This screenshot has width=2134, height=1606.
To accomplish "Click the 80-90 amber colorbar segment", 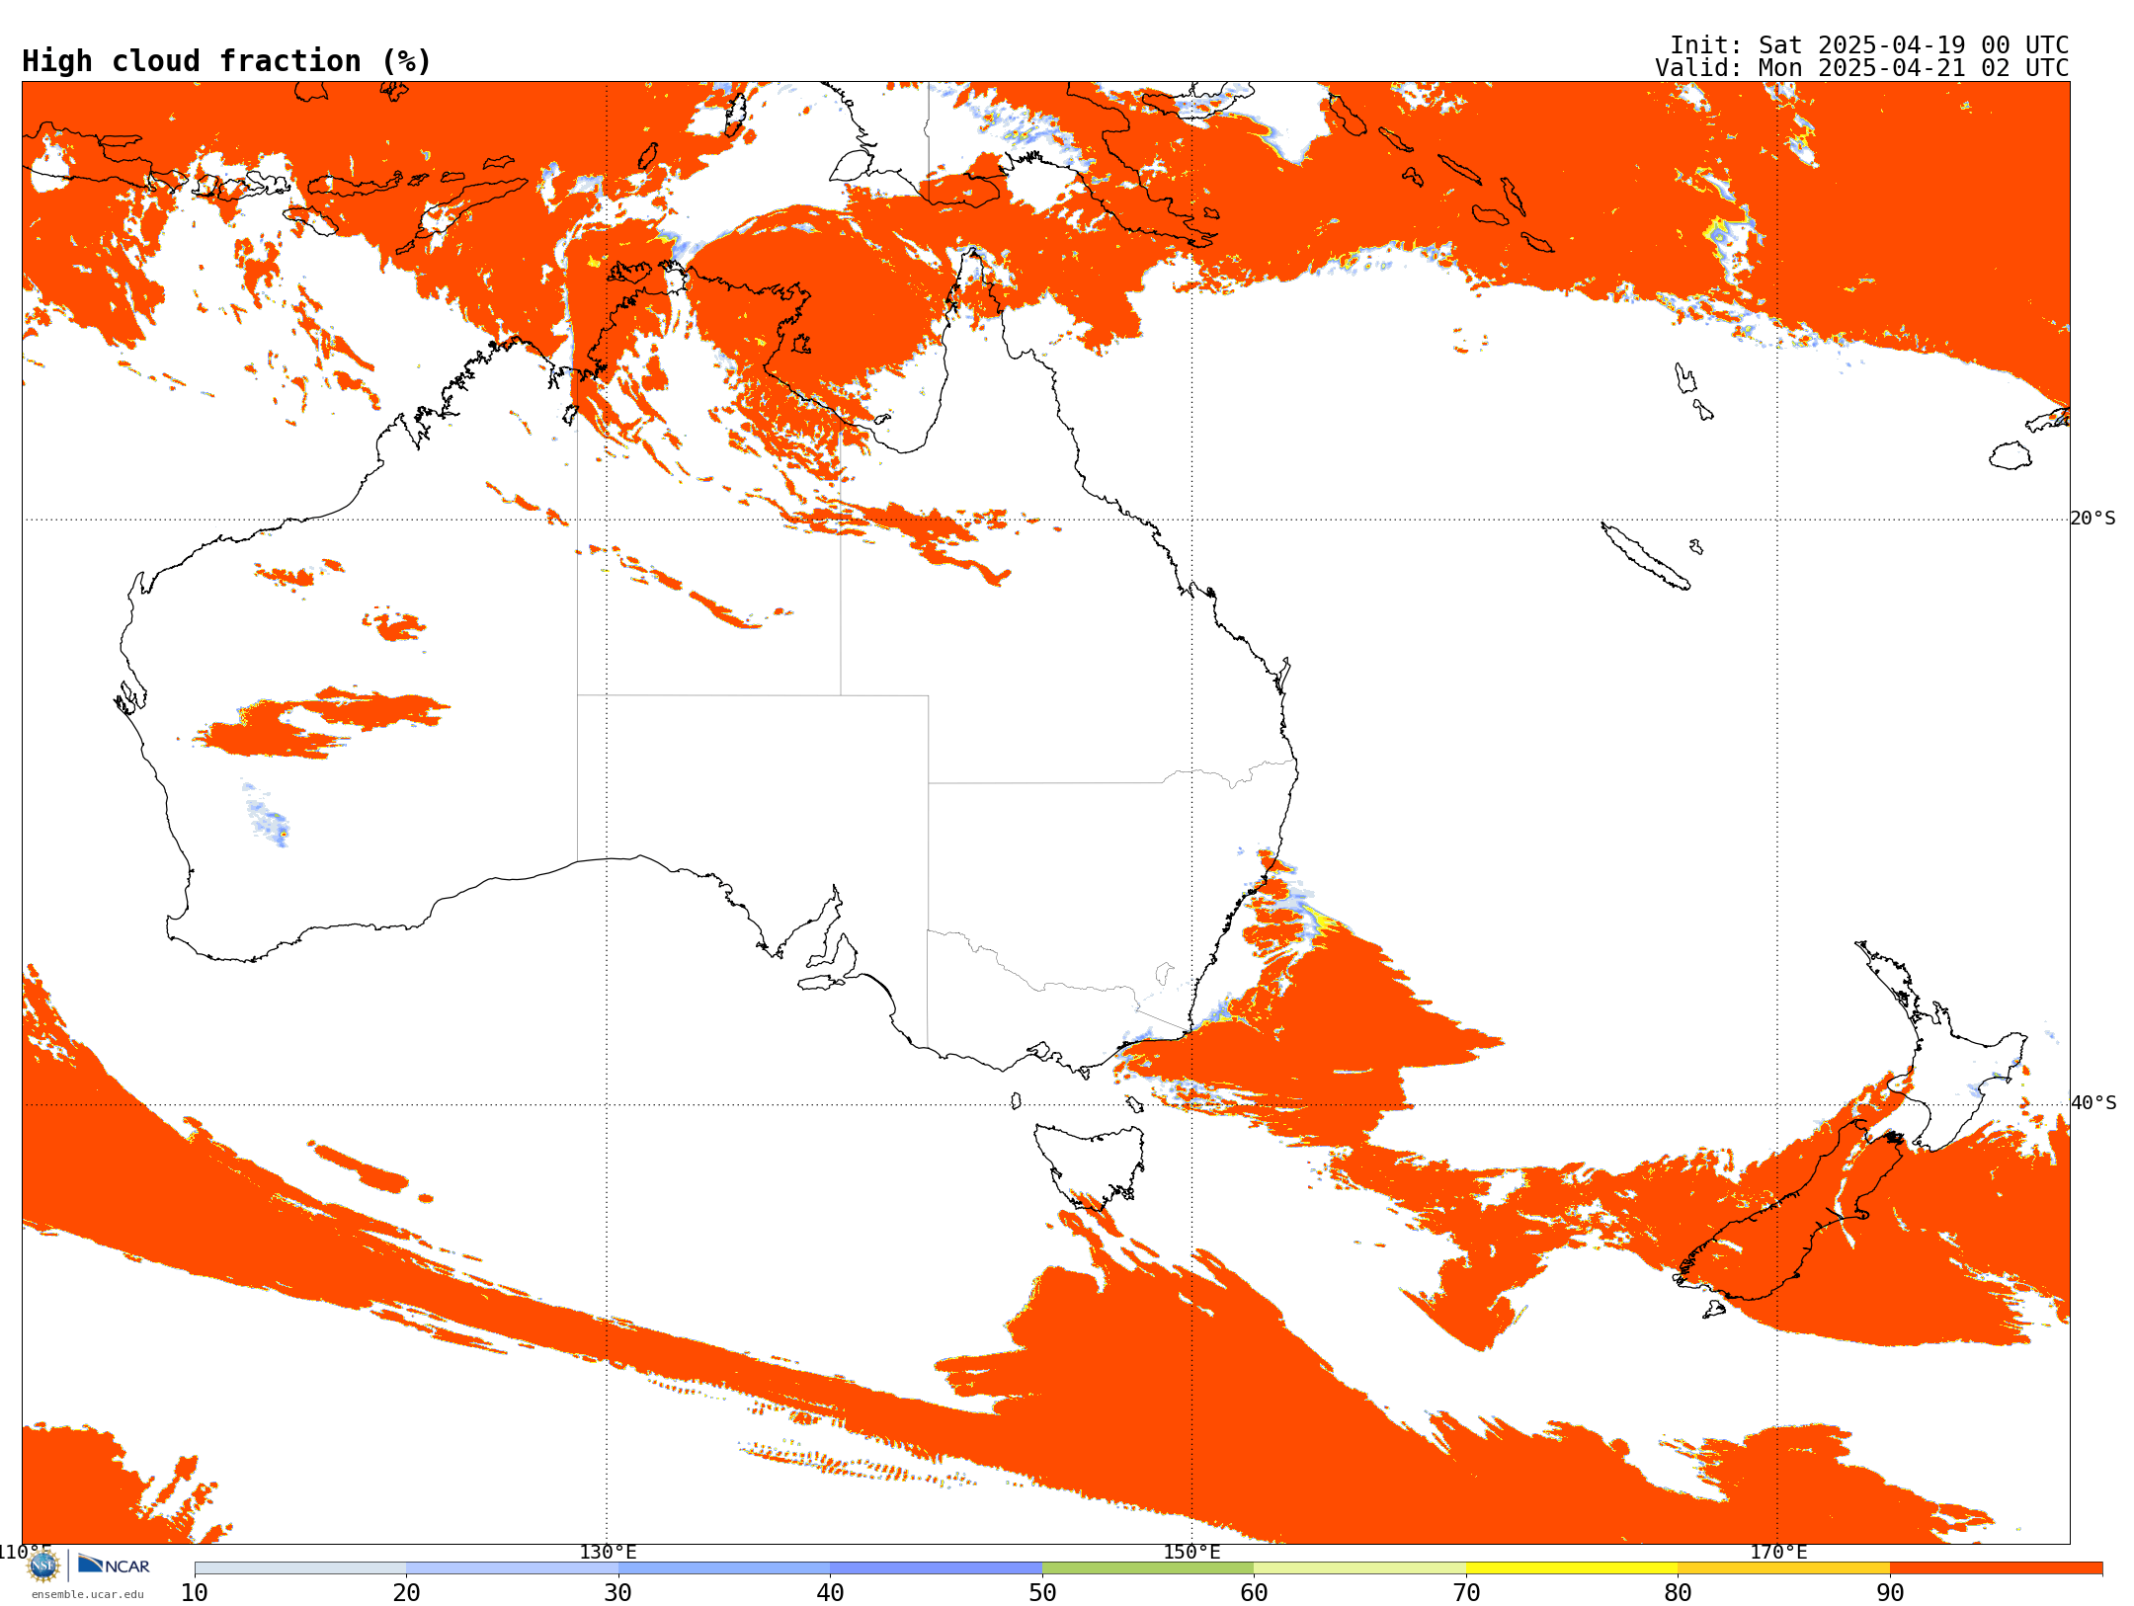I will click(x=1783, y=1567).
